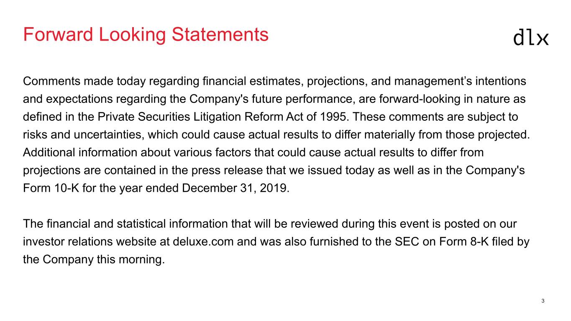Click the slide page number 3

(543, 301)
